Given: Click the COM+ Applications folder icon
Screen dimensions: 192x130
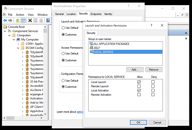Looking at the screenshot, I should click(x=23, y=44).
